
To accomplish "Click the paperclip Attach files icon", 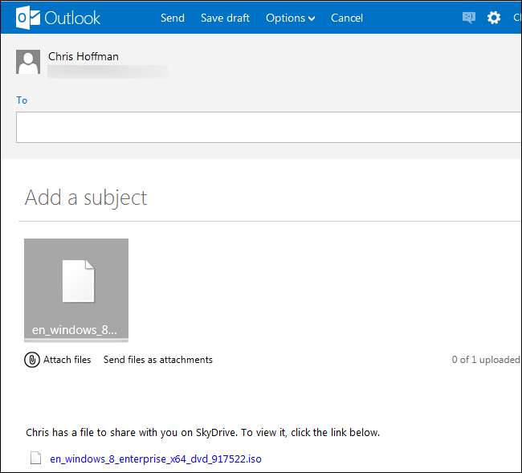I will 32,360.
